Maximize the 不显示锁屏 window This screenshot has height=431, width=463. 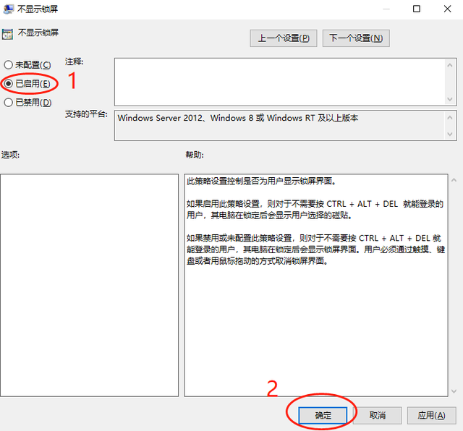(417, 9)
